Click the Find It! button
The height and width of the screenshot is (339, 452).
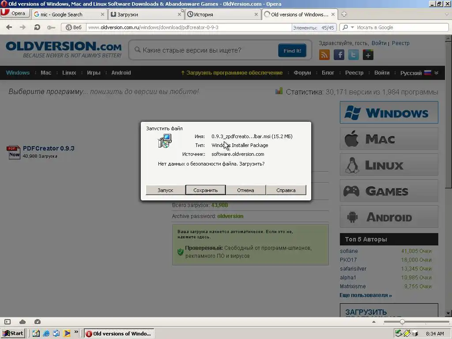coord(292,50)
